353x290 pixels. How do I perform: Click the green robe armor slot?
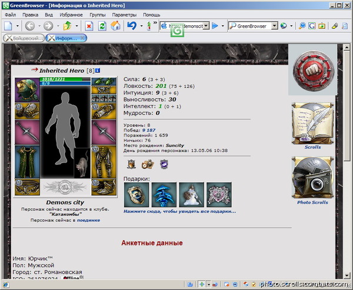[27, 162]
